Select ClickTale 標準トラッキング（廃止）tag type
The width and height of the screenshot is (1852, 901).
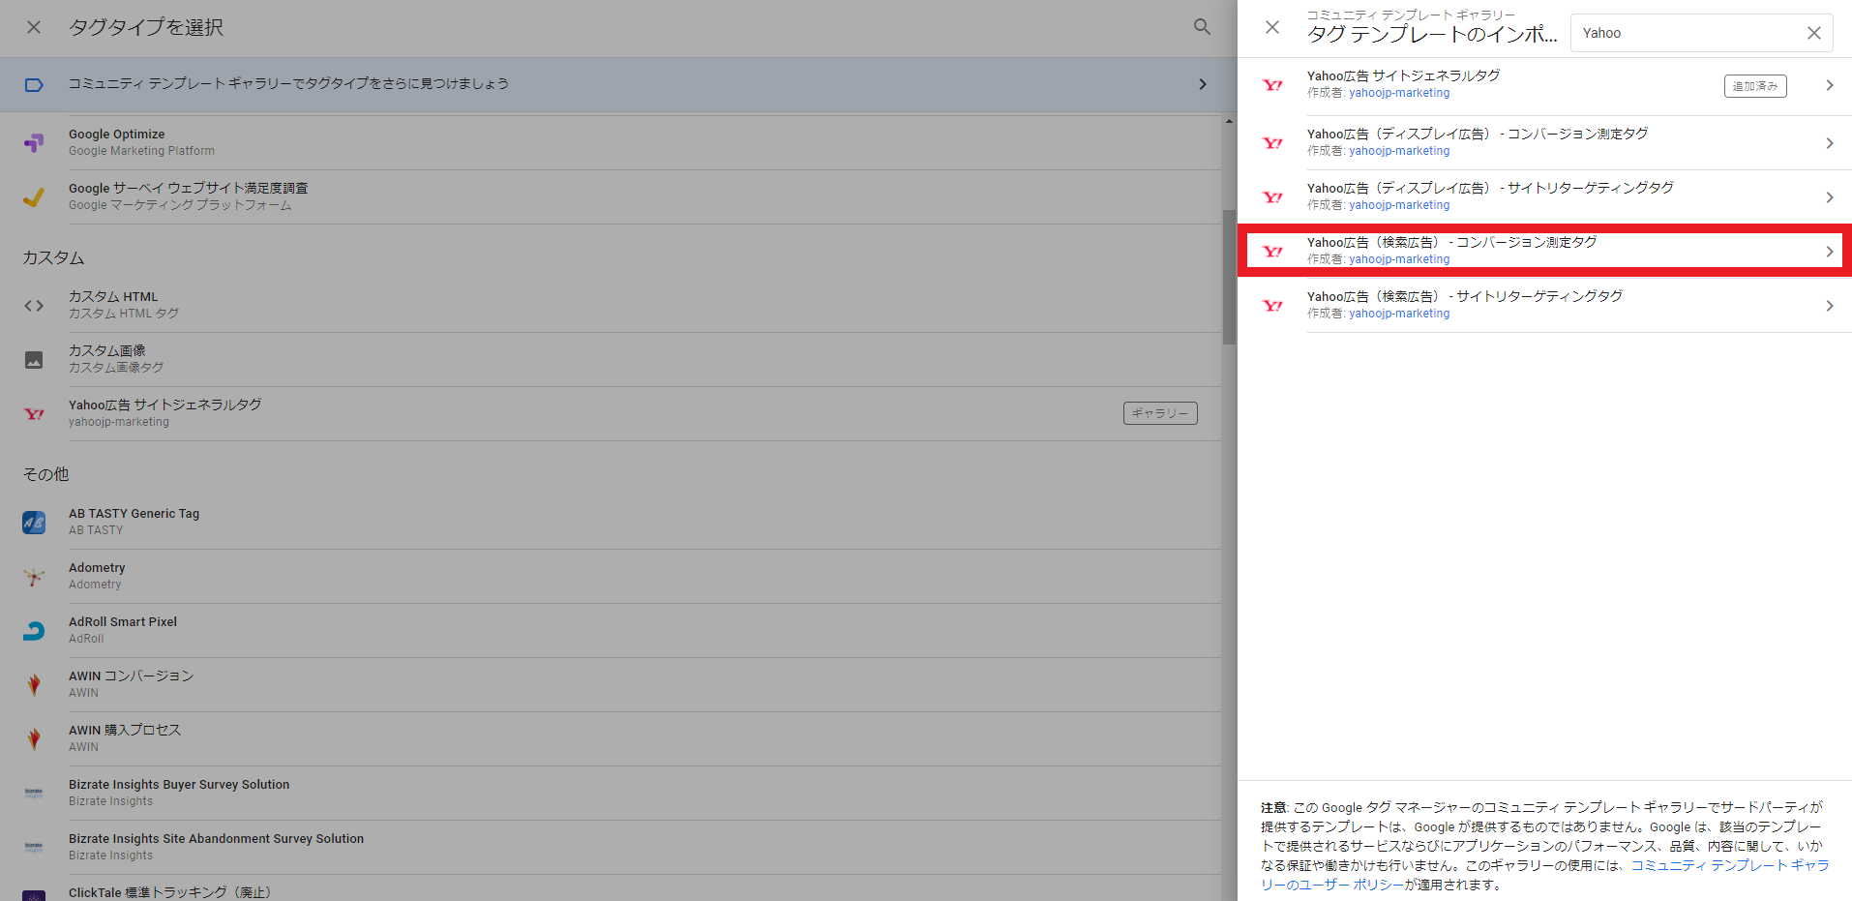[x=610, y=888]
